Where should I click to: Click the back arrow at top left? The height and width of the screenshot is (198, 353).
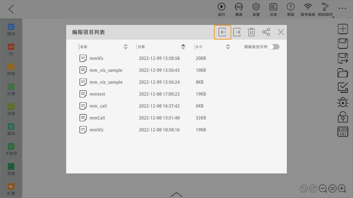point(11,9)
